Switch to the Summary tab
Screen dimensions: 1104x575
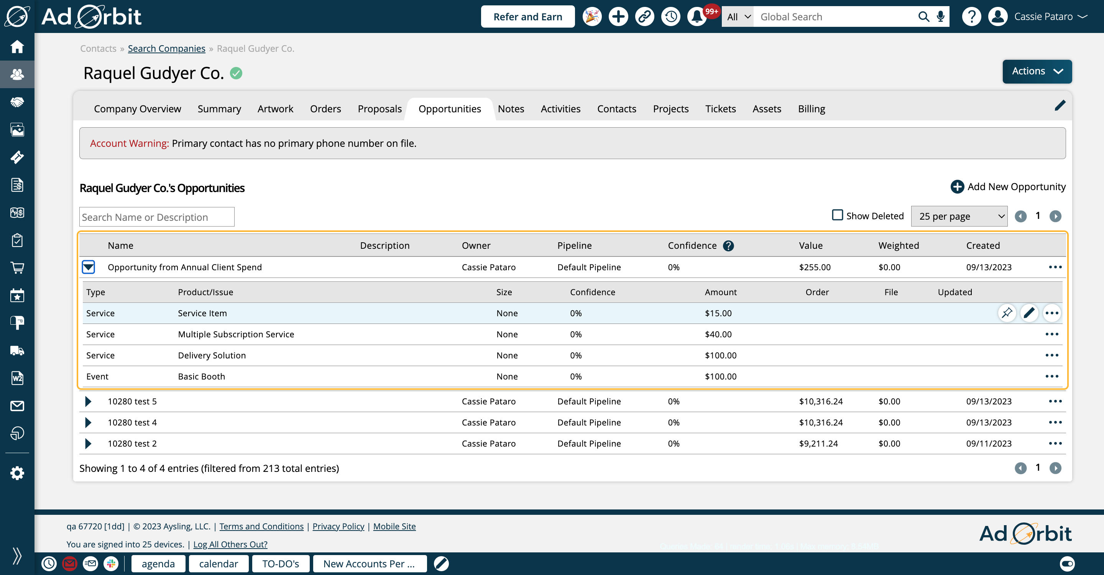pyautogui.click(x=219, y=109)
